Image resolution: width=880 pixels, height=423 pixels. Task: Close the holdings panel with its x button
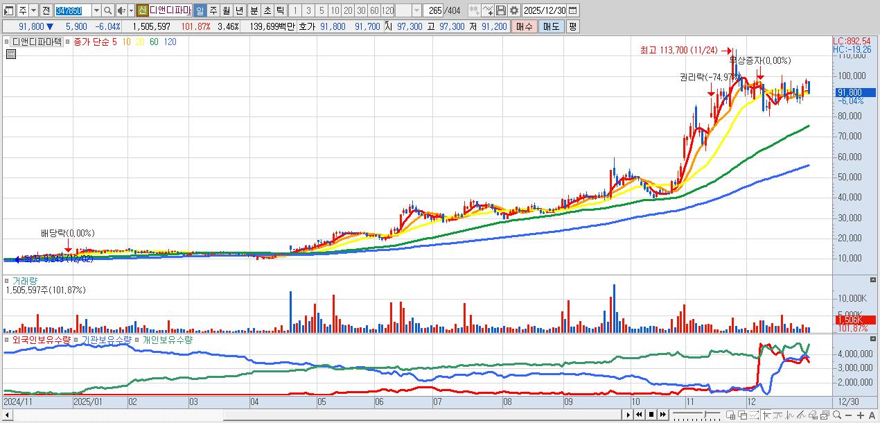pos(873,338)
